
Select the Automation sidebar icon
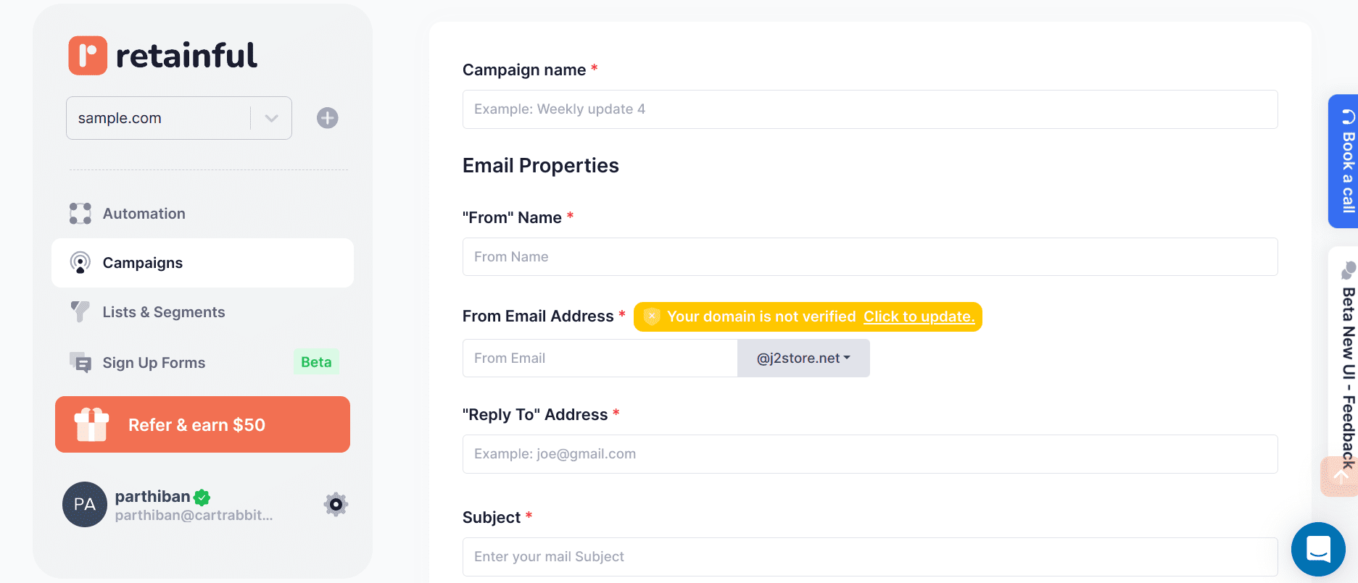pos(80,213)
